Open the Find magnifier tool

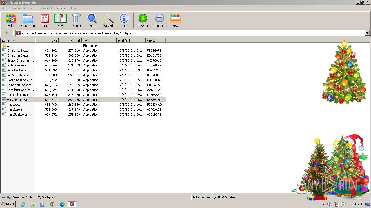click(92, 20)
